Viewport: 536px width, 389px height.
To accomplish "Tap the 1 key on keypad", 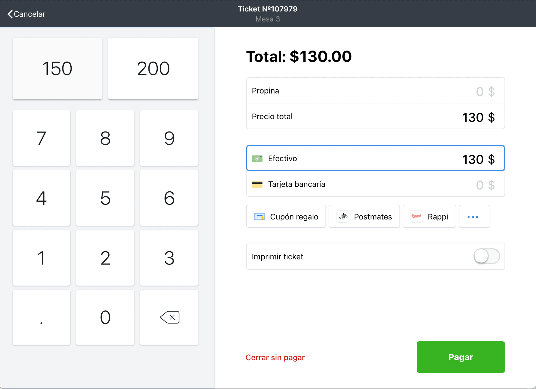I will [41, 258].
